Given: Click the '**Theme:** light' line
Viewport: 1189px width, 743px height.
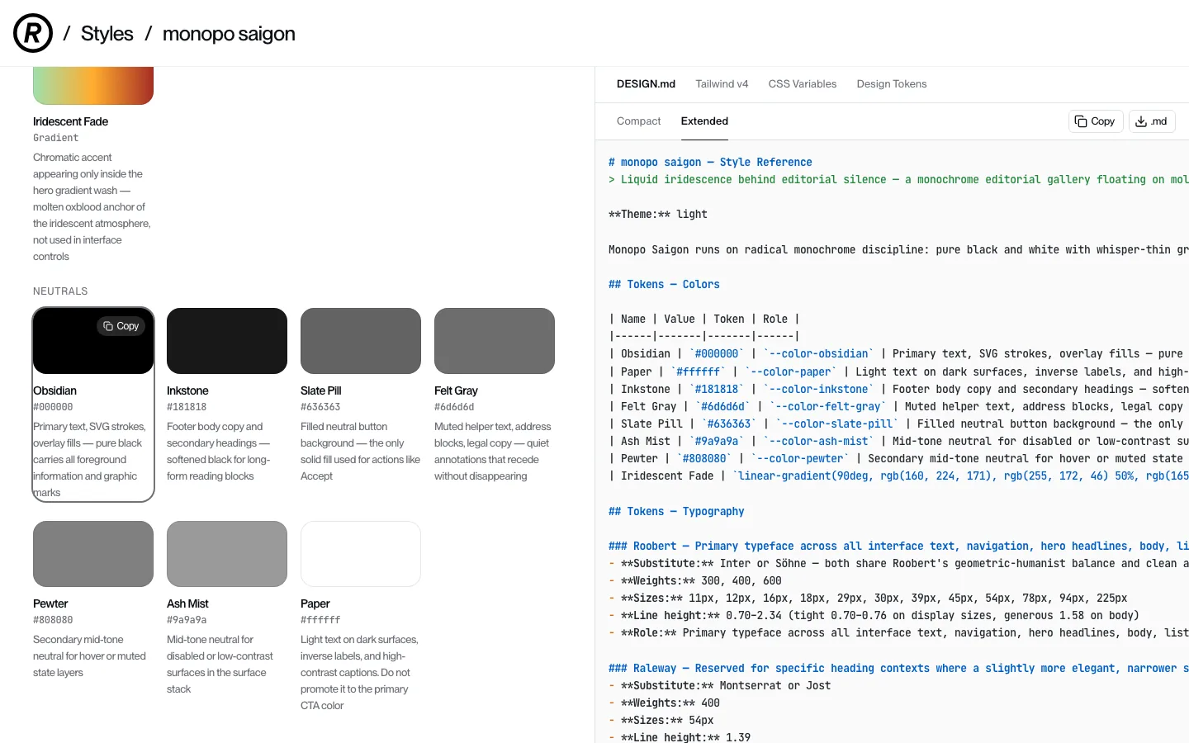Looking at the screenshot, I should [x=658, y=215].
